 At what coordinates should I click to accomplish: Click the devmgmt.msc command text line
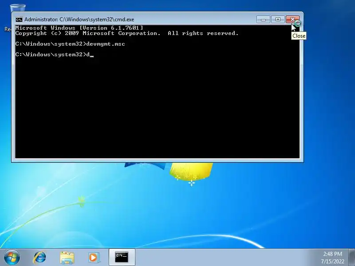click(x=70, y=44)
